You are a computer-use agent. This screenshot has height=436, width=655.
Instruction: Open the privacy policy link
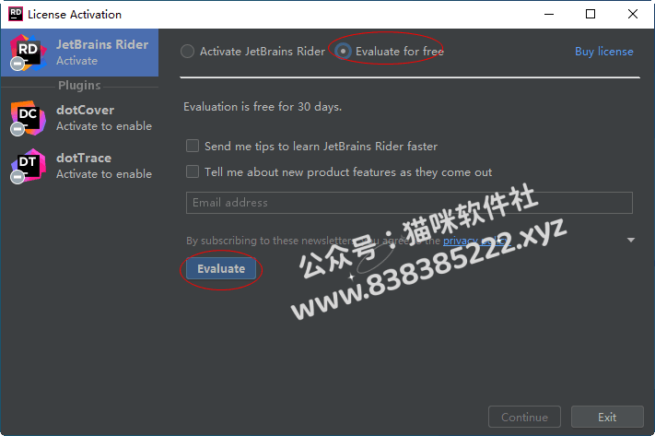pyautogui.click(x=476, y=241)
